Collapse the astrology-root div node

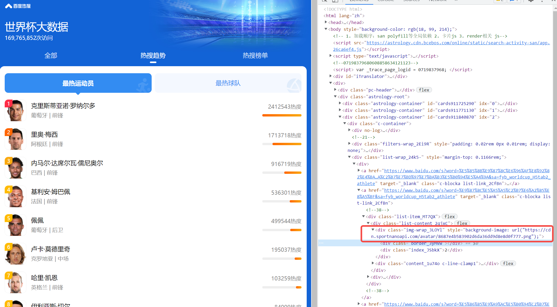click(x=335, y=97)
